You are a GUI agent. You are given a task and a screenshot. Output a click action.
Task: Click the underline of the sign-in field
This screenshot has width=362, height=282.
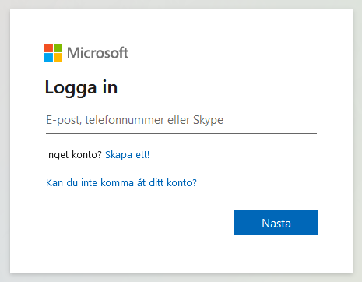tap(181, 133)
